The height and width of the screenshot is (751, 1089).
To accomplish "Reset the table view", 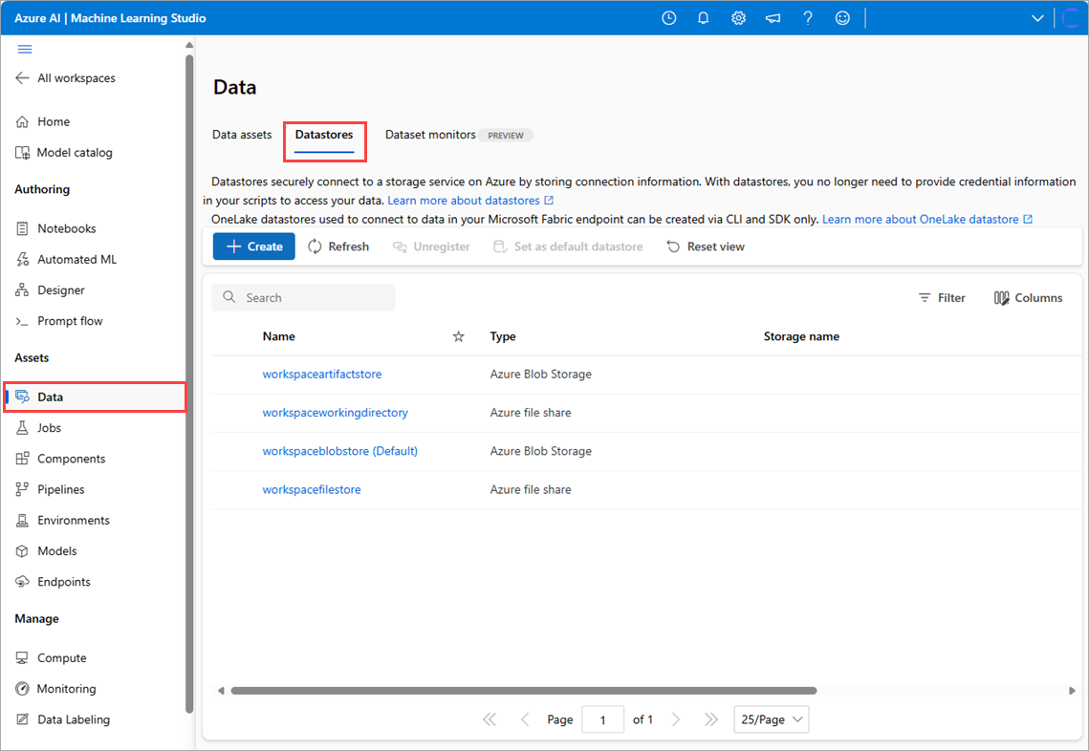I will tap(706, 247).
